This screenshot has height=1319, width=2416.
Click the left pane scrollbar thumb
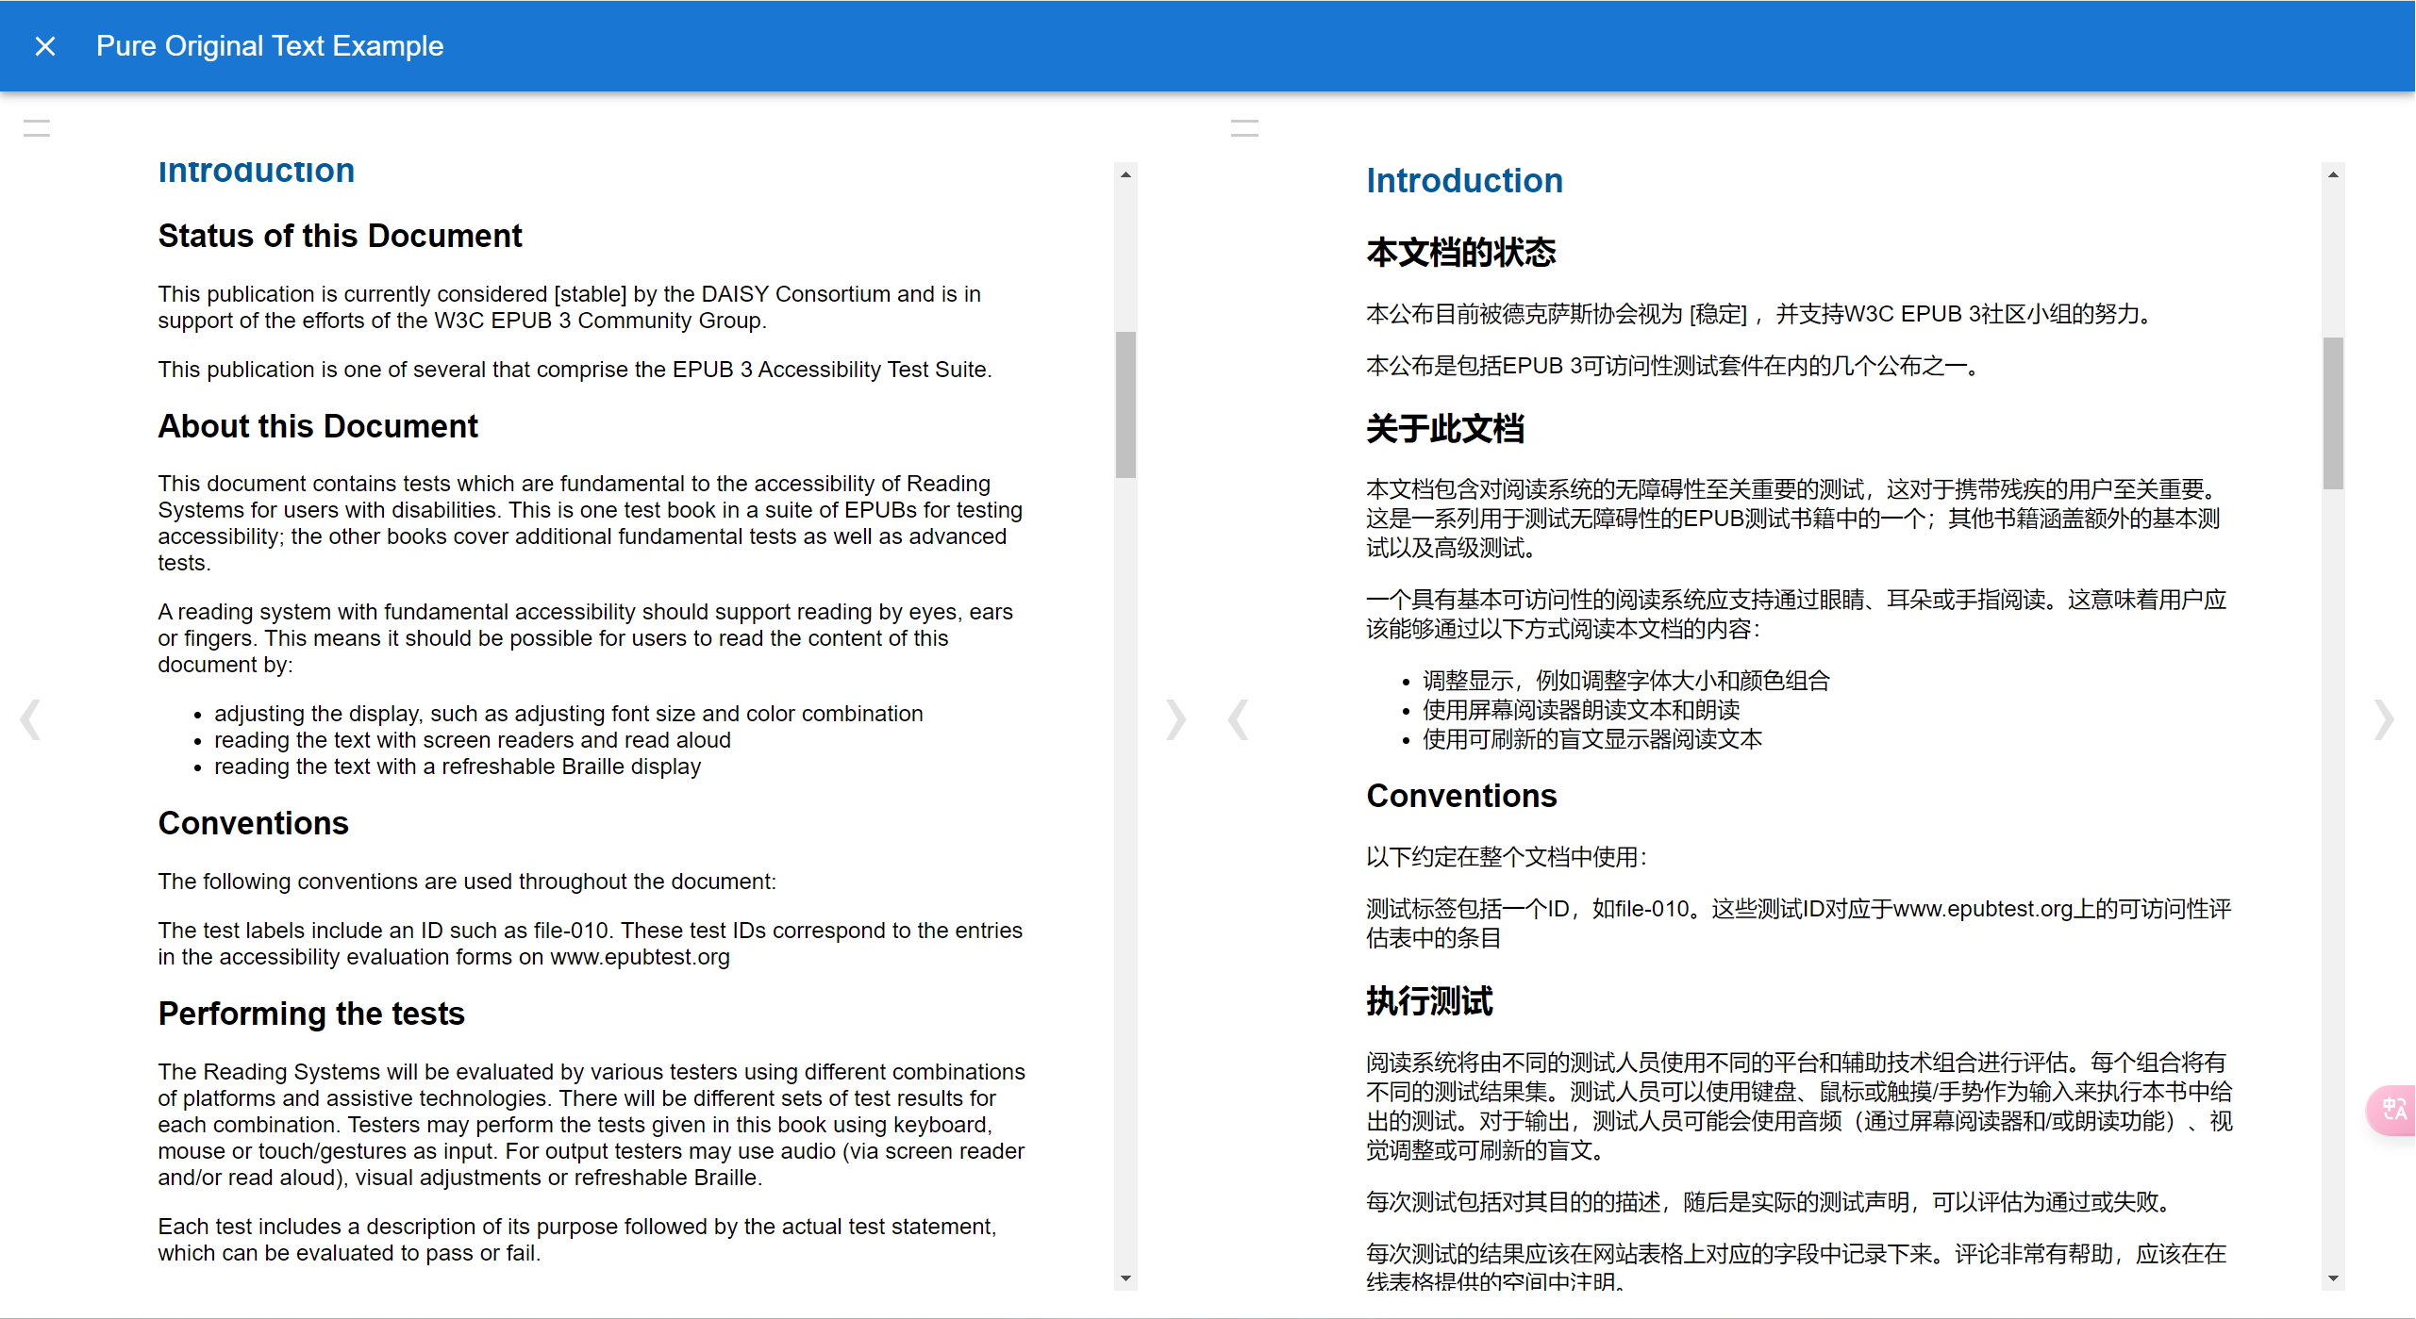1125,405
